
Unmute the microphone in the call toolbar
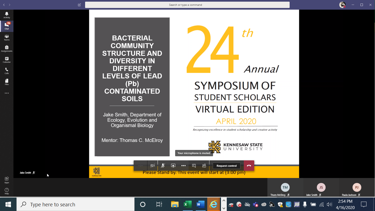point(163,166)
